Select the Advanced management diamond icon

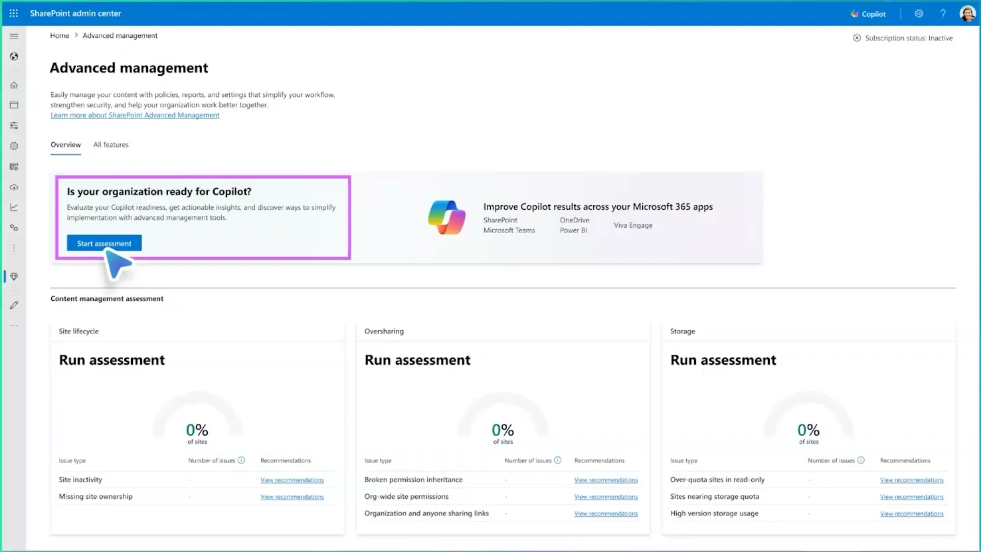(14, 276)
